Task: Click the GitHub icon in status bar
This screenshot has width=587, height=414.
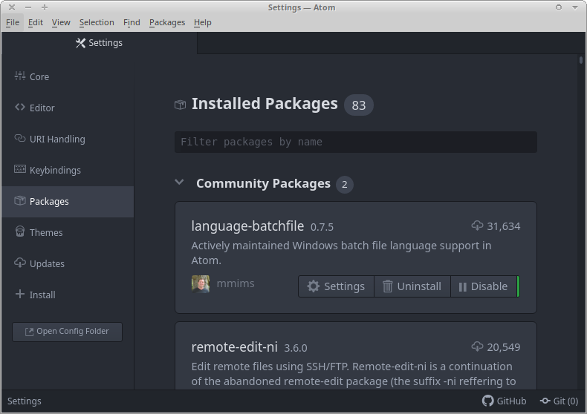Action: (x=488, y=401)
